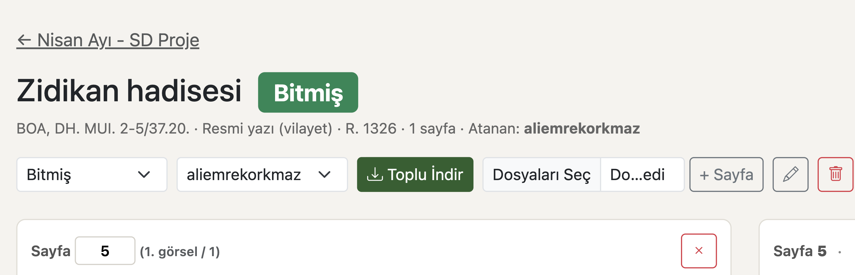
Task: Select the pencil edit icon
Action: 790,174
